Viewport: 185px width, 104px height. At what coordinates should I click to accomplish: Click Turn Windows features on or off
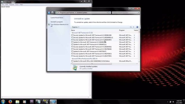tap(60, 25)
